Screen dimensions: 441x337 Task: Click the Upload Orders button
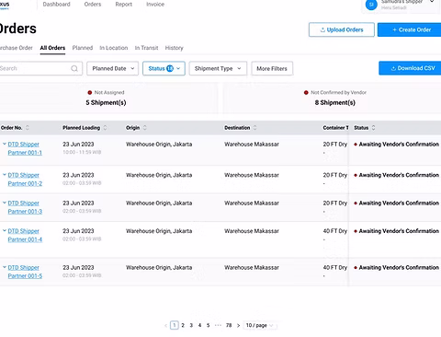click(x=342, y=29)
